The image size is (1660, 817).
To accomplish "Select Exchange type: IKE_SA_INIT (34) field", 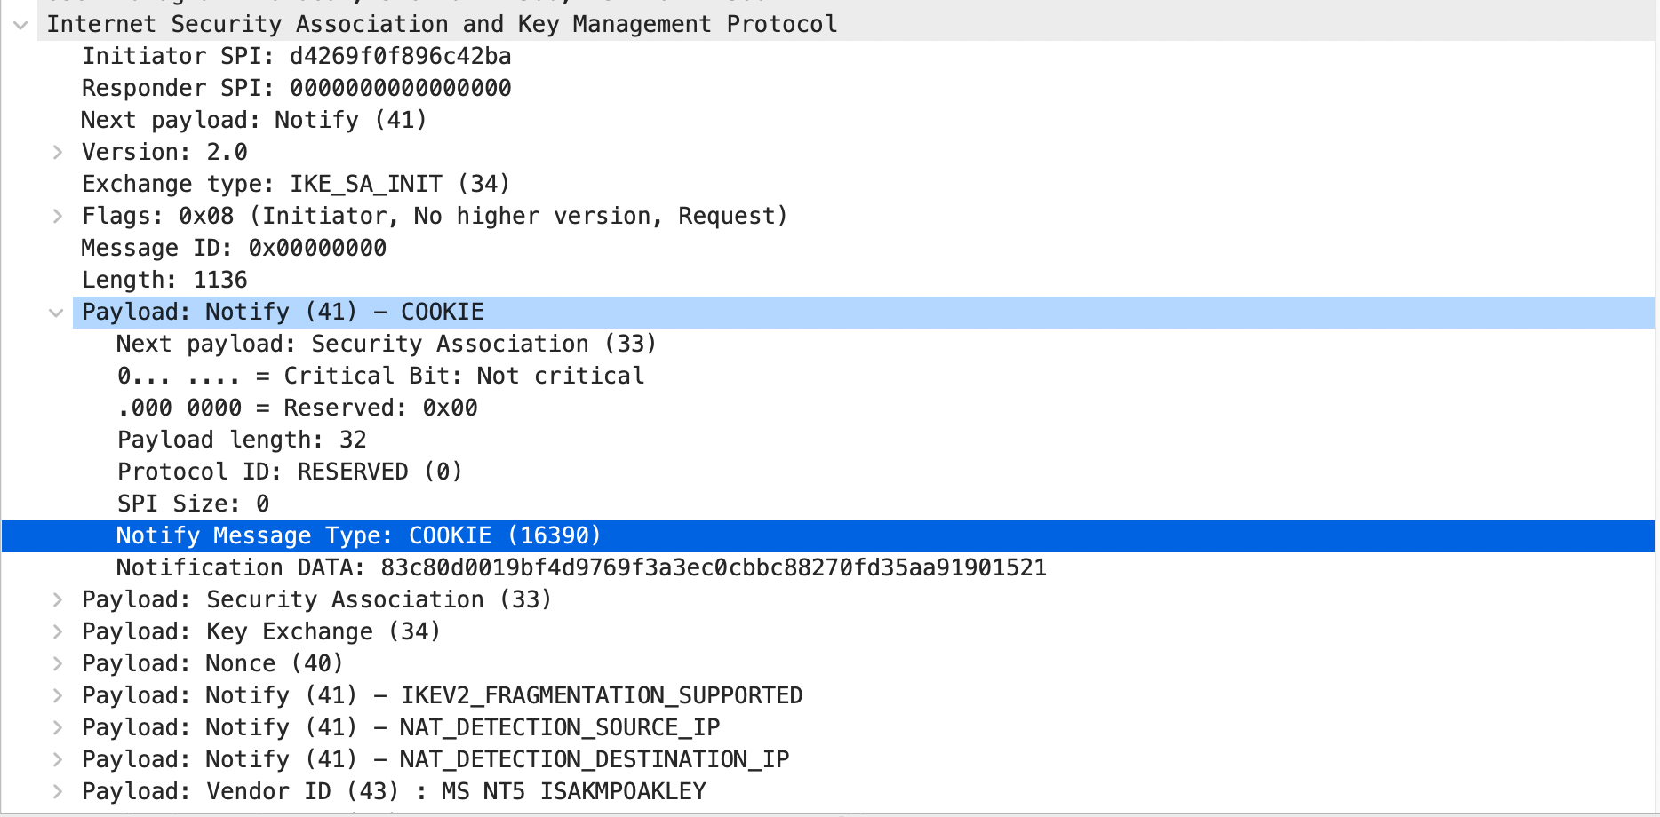I will (x=296, y=185).
